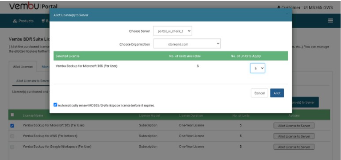Viewport: 341px width, 160px height.
Task: Uncheck the Microsoft 365 (Per User) license checkbox
Action: tap(12, 126)
